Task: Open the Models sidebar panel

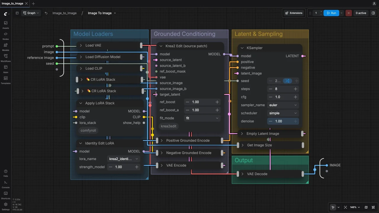Action: click(x=6, y=47)
